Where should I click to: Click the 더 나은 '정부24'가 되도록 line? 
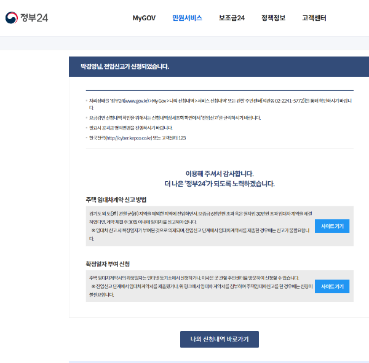coord(220,184)
